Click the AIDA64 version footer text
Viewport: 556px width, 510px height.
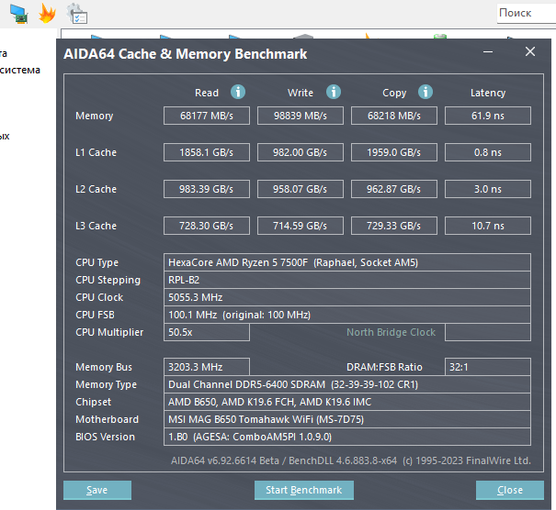[351, 460]
